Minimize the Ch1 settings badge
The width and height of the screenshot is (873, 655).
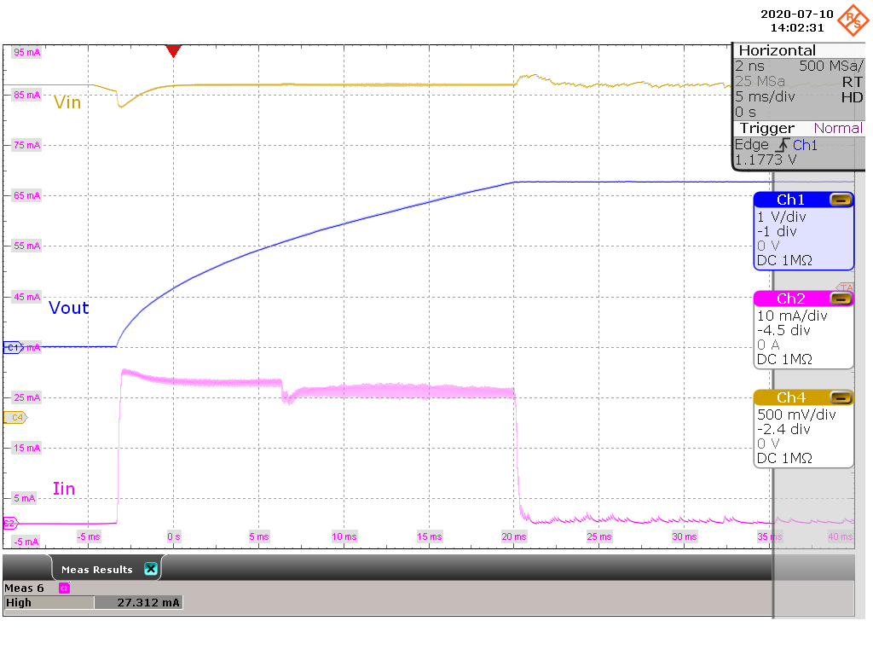(x=842, y=198)
